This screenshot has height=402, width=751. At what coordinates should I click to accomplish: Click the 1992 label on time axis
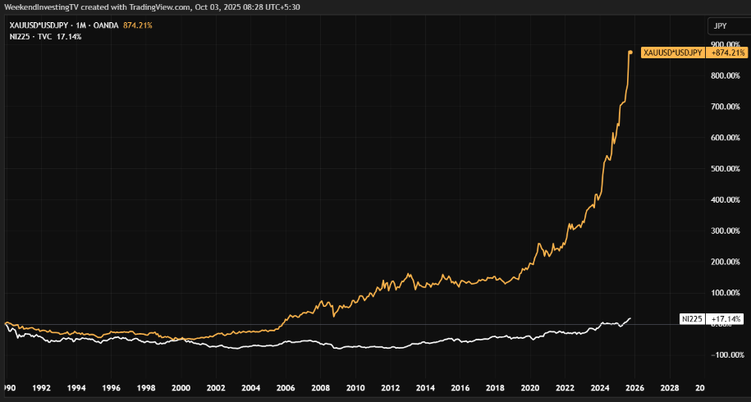coord(42,387)
